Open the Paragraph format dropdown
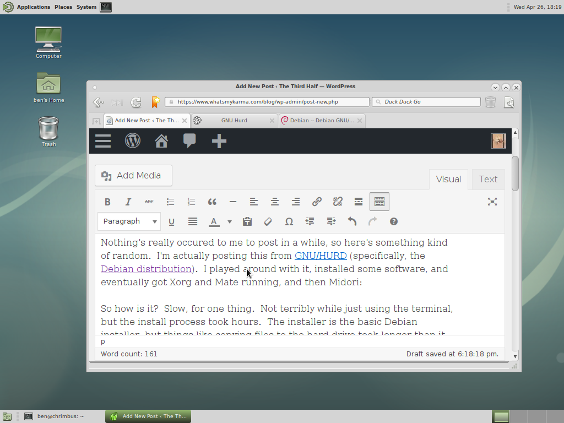 click(129, 221)
